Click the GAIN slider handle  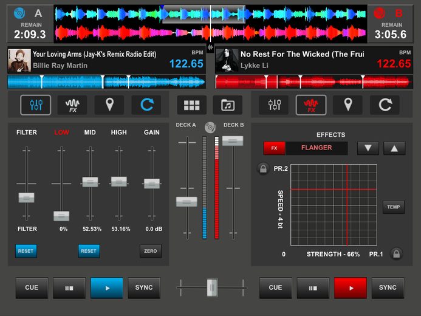click(152, 184)
